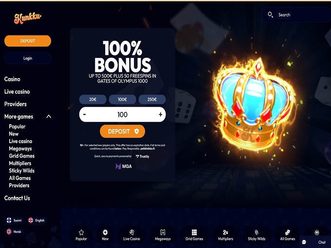The height and width of the screenshot is (248, 331).
Task: Open the Sticky Wilds icon
Action: [x=257, y=232]
